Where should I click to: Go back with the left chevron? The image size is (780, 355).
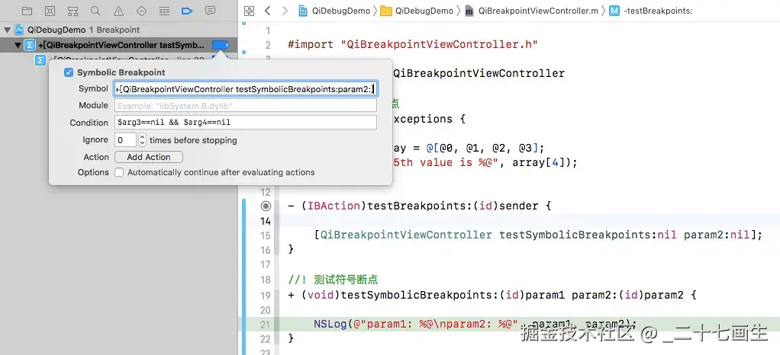(268, 11)
